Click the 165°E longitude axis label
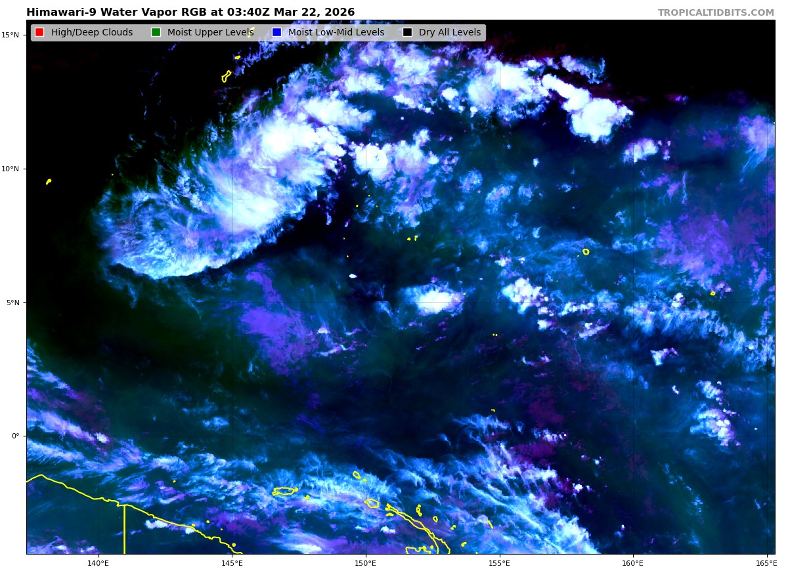The height and width of the screenshot is (569, 788). 766,562
